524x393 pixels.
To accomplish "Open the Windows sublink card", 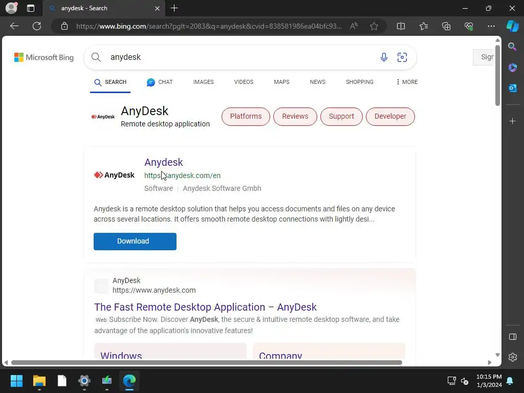I will click(170, 351).
